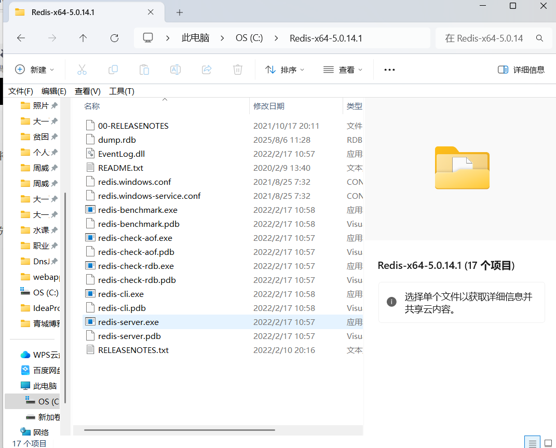Click the computer icon in address bar

coord(148,37)
